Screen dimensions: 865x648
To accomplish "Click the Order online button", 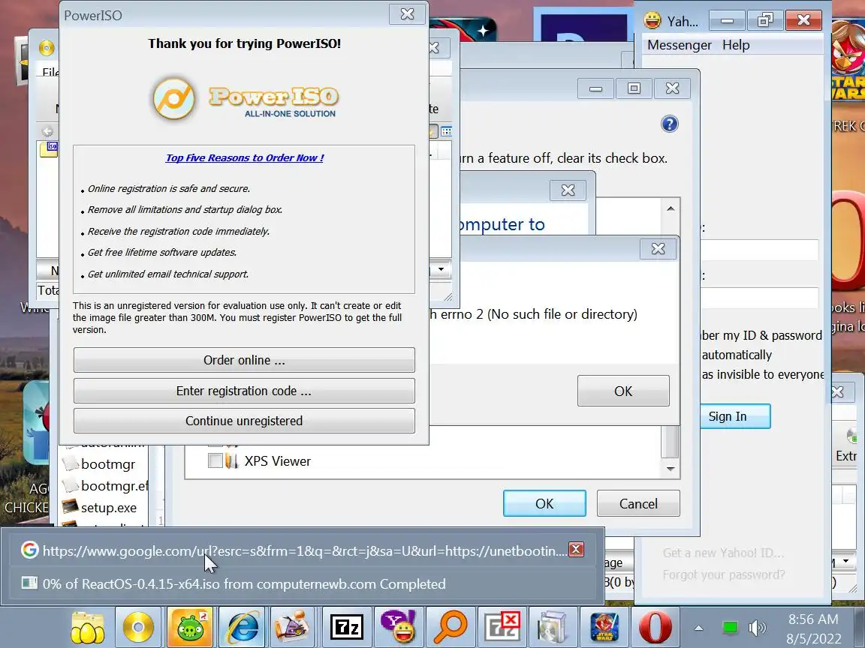I will point(244,360).
